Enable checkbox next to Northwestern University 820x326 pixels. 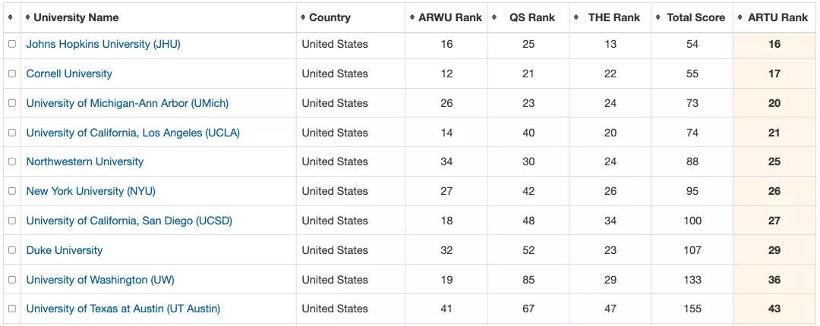click(12, 162)
